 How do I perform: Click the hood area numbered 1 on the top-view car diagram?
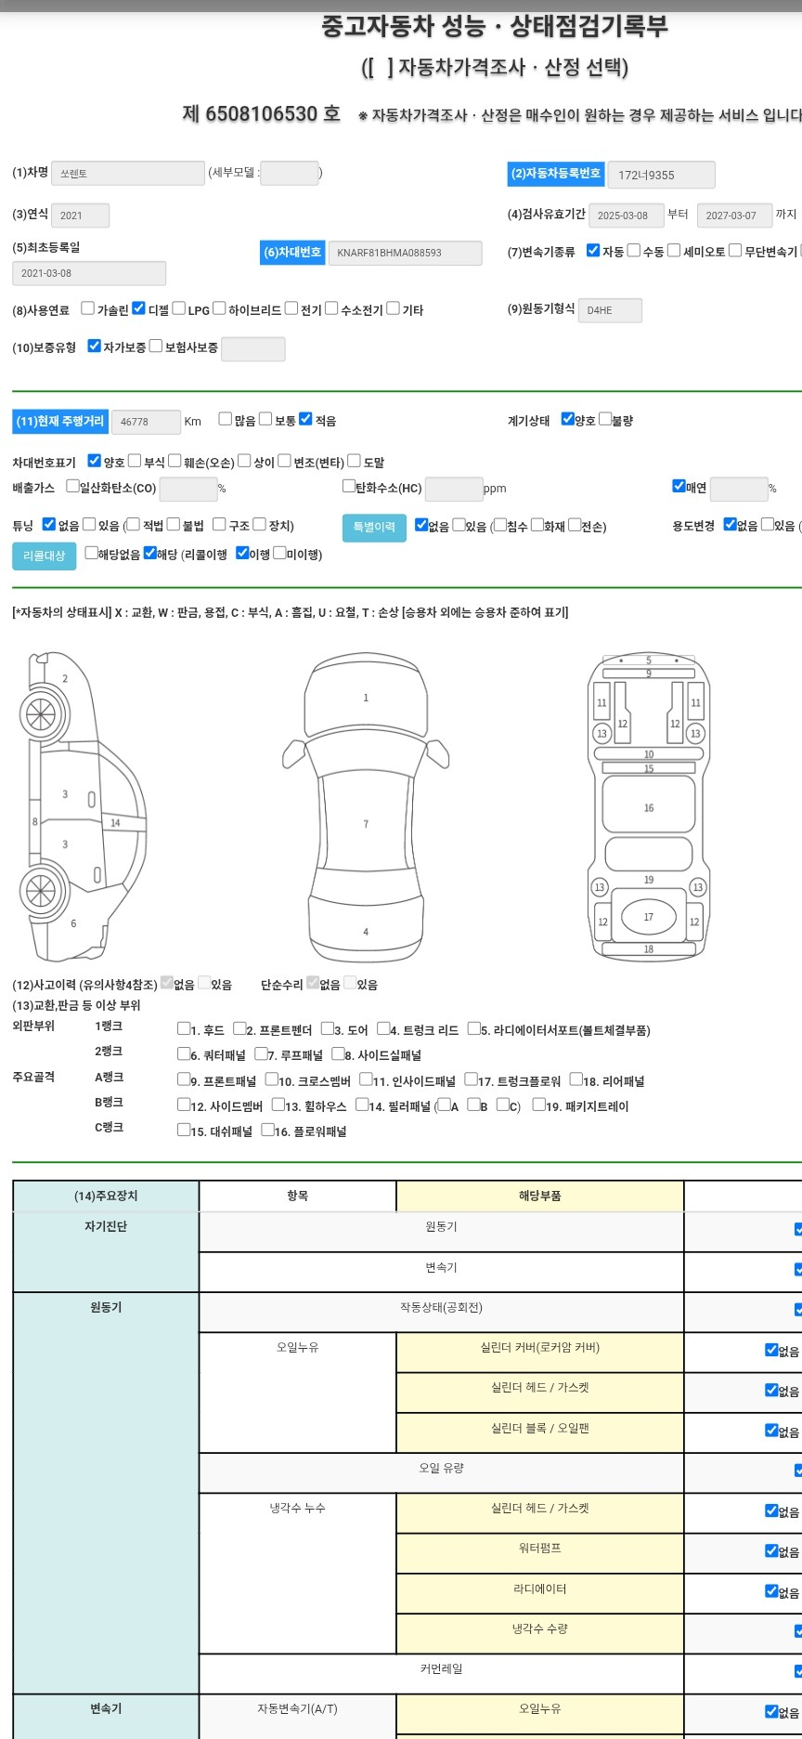click(x=366, y=698)
